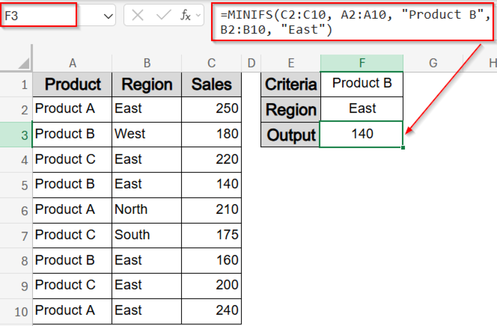The image size is (497, 326).
Task: Select column C header
Action: pyautogui.click(x=211, y=63)
